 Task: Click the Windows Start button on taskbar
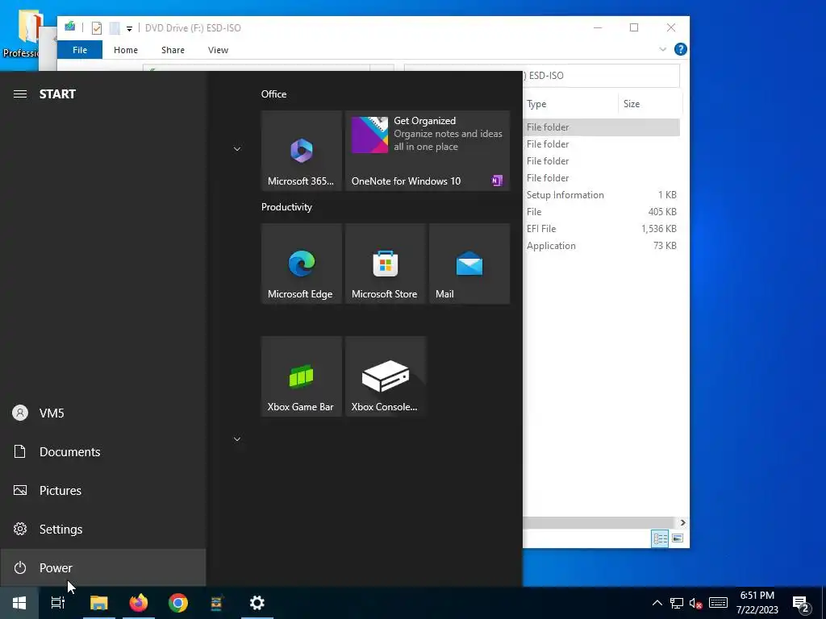tap(19, 603)
